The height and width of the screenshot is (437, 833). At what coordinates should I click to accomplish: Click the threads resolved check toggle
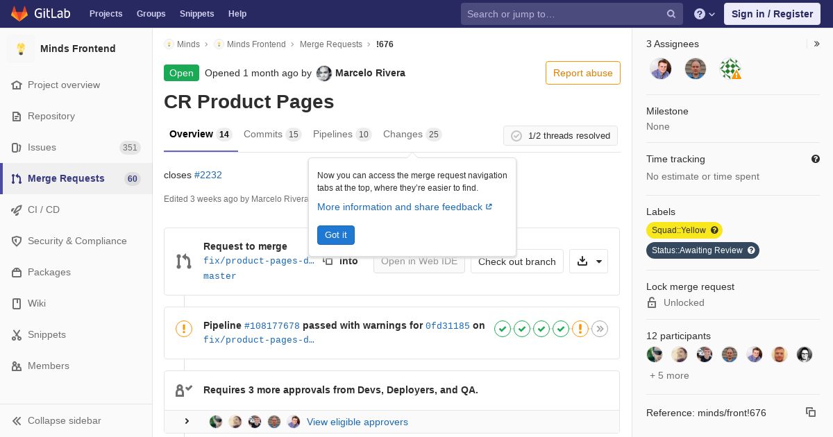pos(516,136)
